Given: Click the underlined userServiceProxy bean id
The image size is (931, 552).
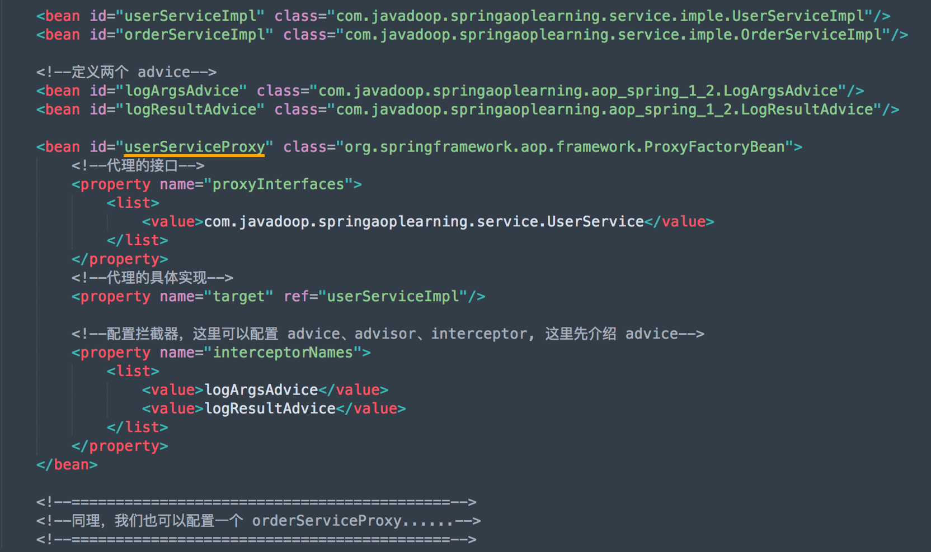Looking at the screenshot, I should tap(194, 147).
